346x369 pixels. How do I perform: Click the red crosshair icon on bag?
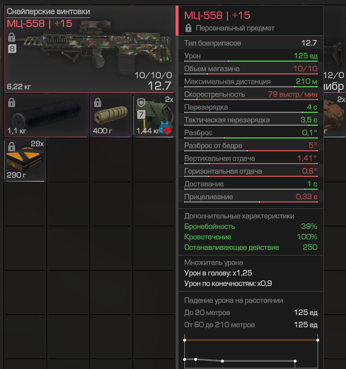pyautogui.click(x=167, y=131)
